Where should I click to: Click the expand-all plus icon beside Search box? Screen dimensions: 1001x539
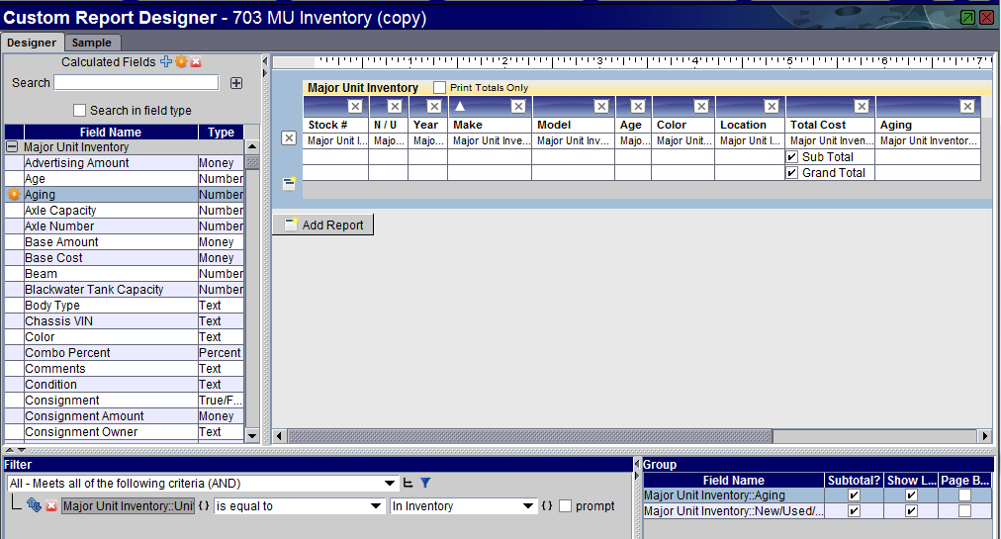coord(236,83)
